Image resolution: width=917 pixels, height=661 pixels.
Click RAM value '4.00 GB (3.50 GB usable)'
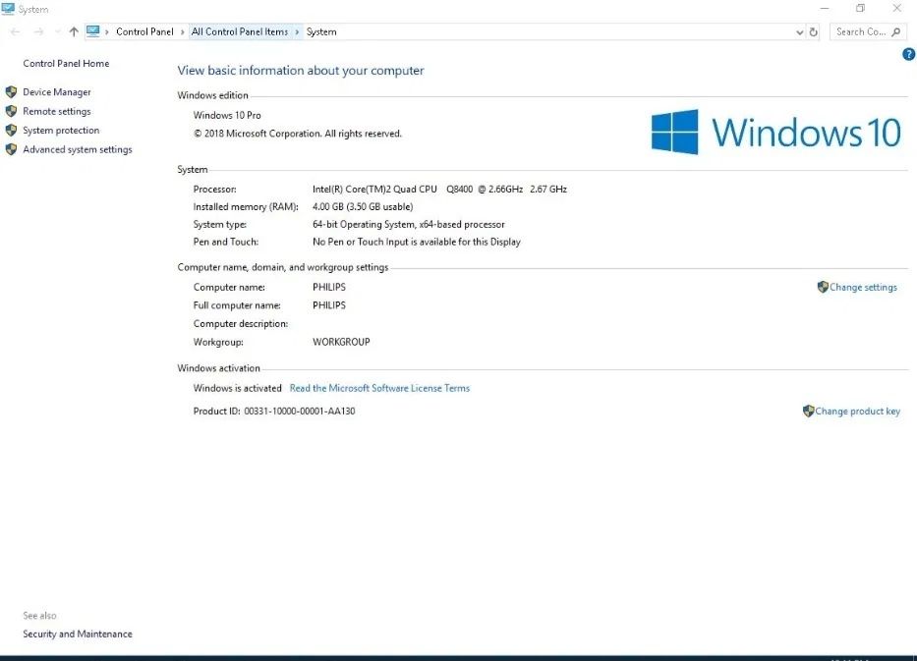(x=363, y=206)
